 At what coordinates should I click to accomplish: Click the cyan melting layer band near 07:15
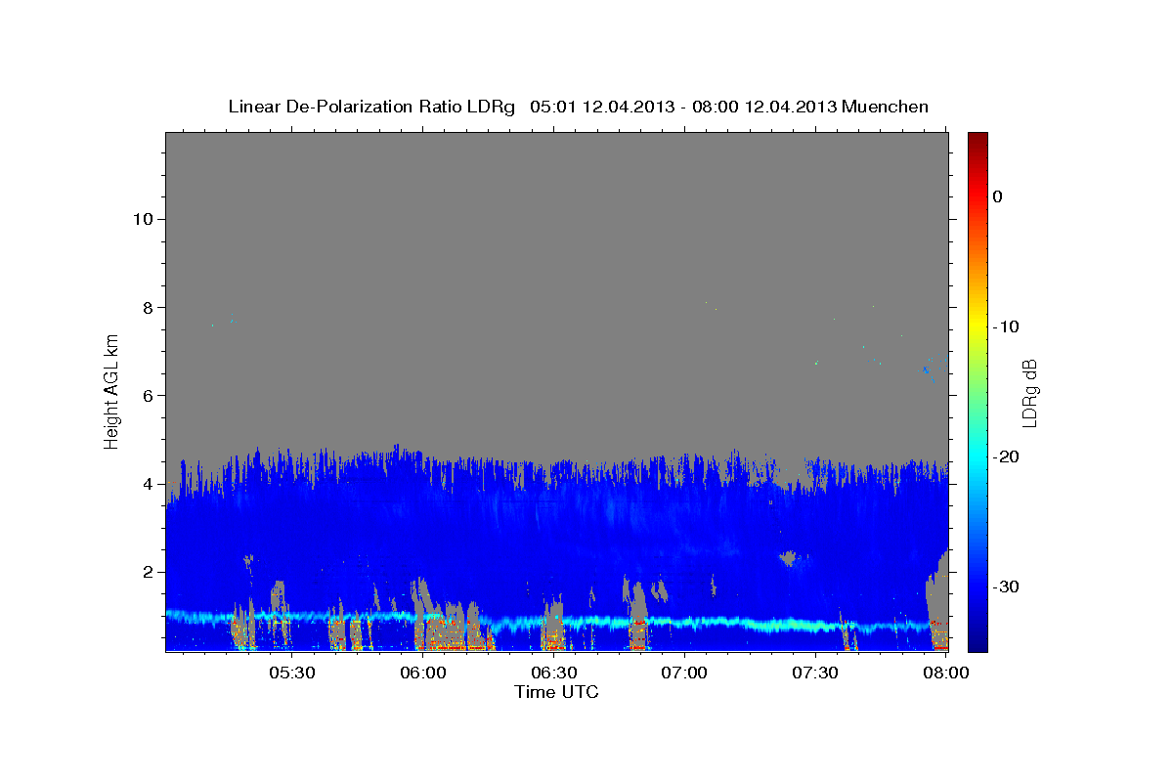(749, 623)
